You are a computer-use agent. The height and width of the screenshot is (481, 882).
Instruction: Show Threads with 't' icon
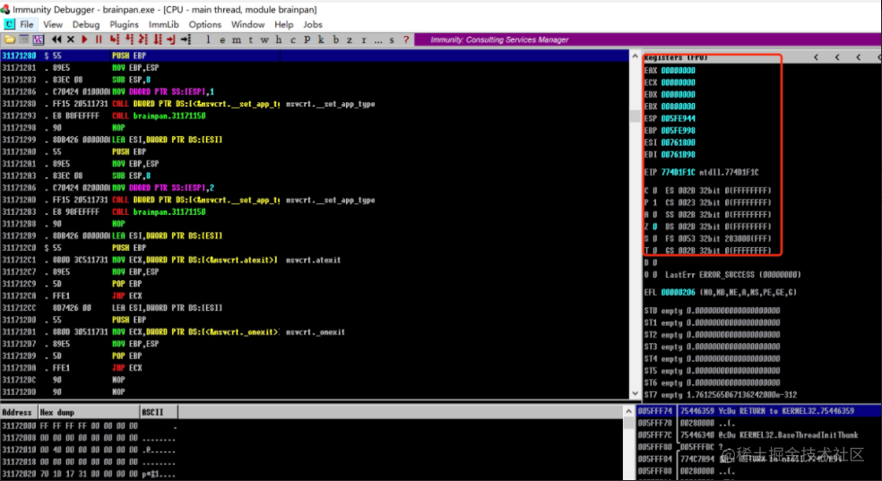coord(250,39)
